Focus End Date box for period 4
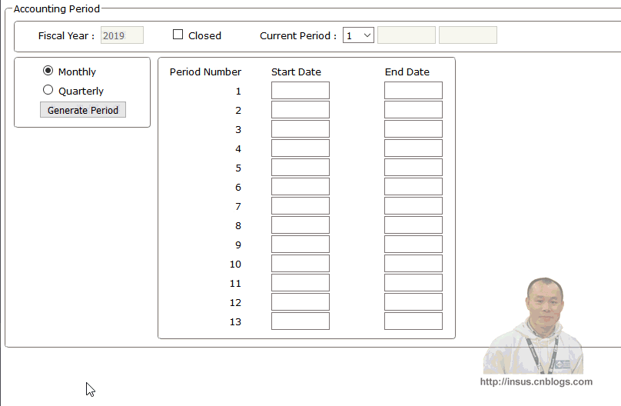Viewport: 621px width, 406px height. coord(413,148)
